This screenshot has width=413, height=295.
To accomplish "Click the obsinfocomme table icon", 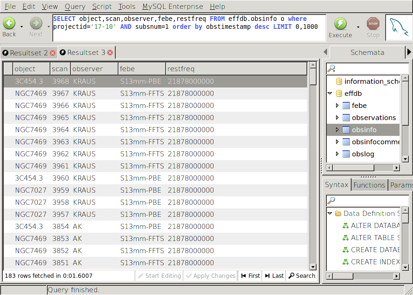I will pos(346,142).
